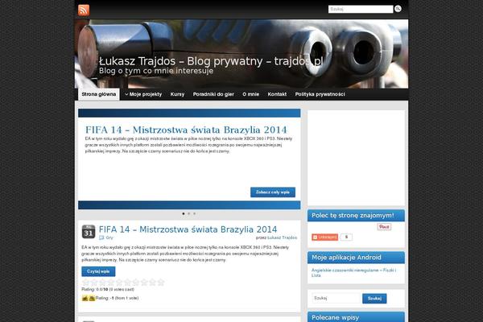Expand the Moje projekty dropdown menu
Screen dimensions: 483x322
coord(143,94)
